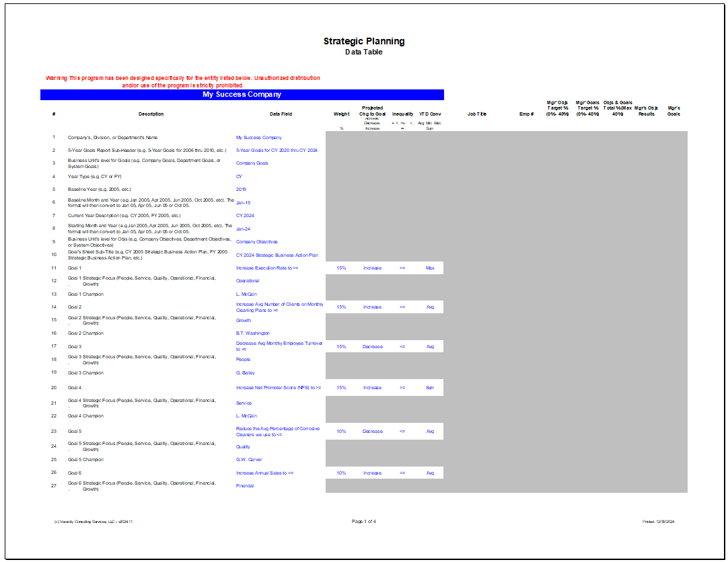
Task: Select the Inequality column header
Action: (x=402, y=114)
